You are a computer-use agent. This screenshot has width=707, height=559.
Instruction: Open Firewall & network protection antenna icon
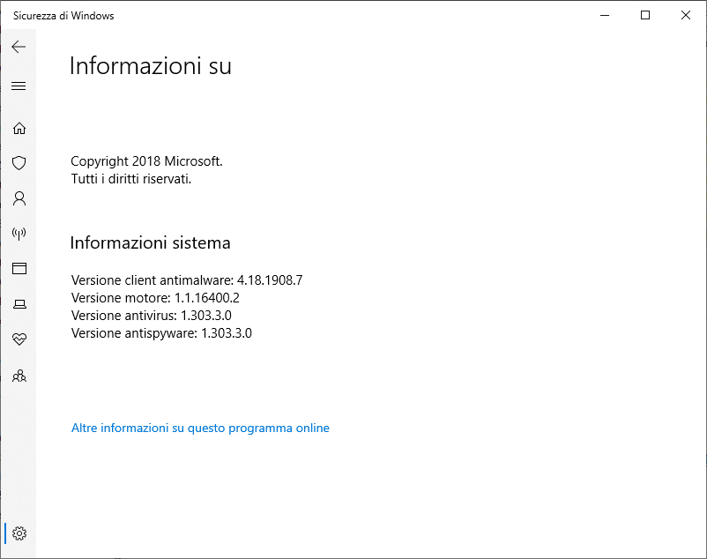point(19,233)
